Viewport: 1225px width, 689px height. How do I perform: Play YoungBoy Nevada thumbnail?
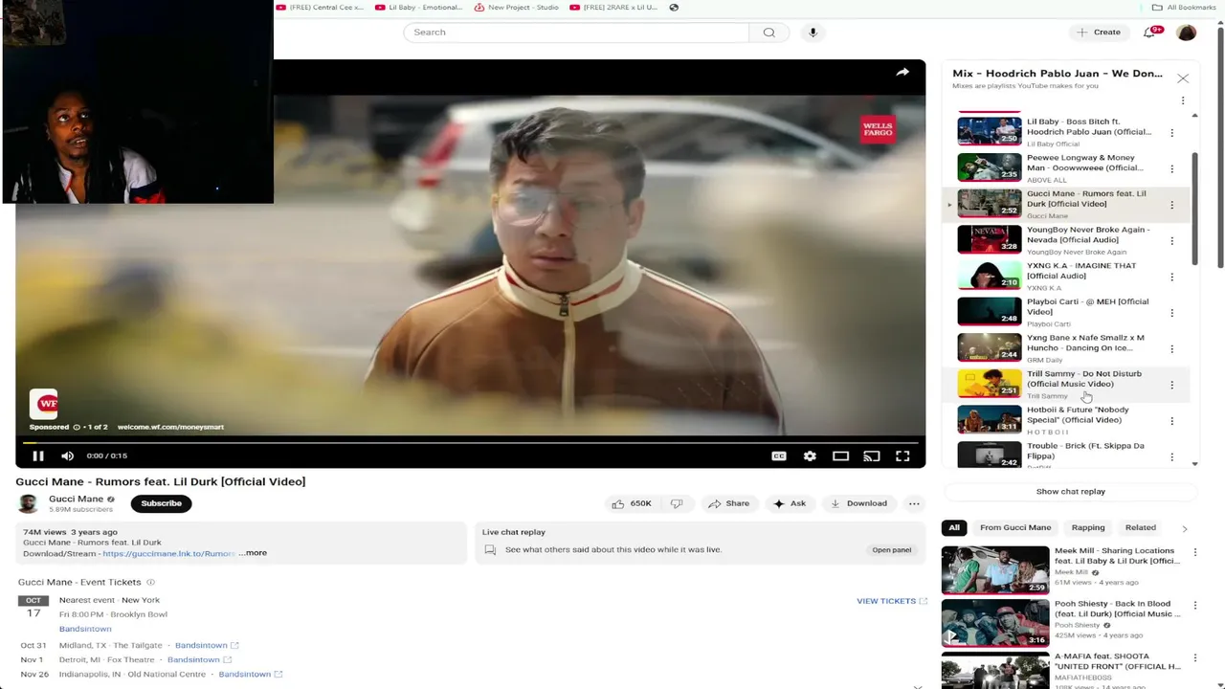coord(990,239)
